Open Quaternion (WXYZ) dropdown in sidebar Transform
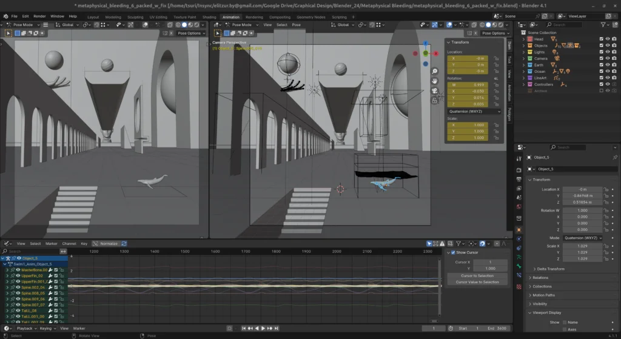The width and height of the screenshot is (621, 339). pyautogui.click(x=474, y=112)
